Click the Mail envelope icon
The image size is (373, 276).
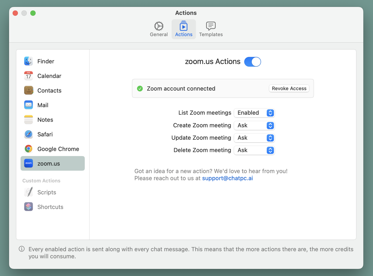(29, 105)
